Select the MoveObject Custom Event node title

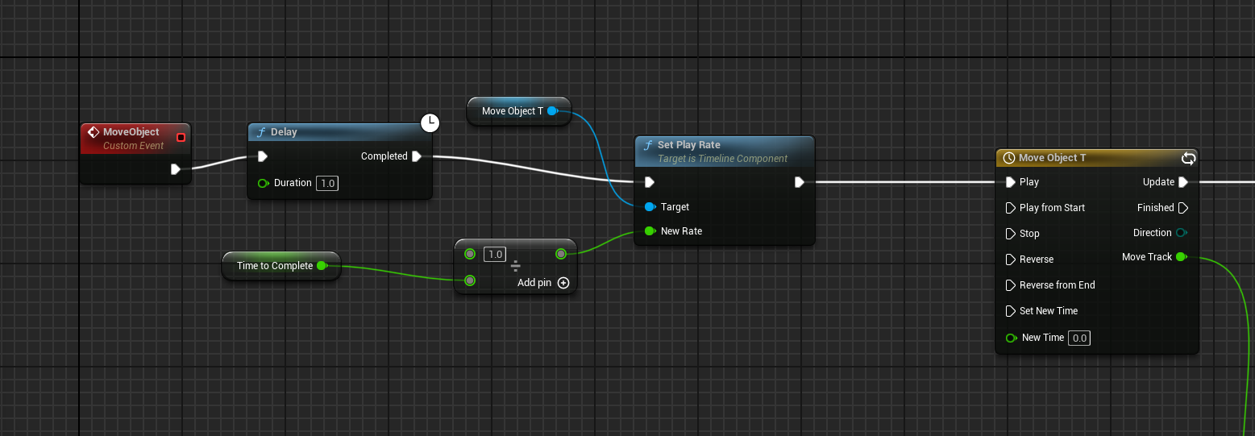131,132
